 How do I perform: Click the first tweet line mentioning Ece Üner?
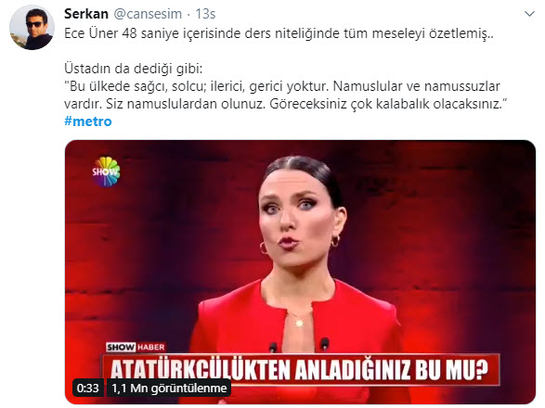click(279, 33)
